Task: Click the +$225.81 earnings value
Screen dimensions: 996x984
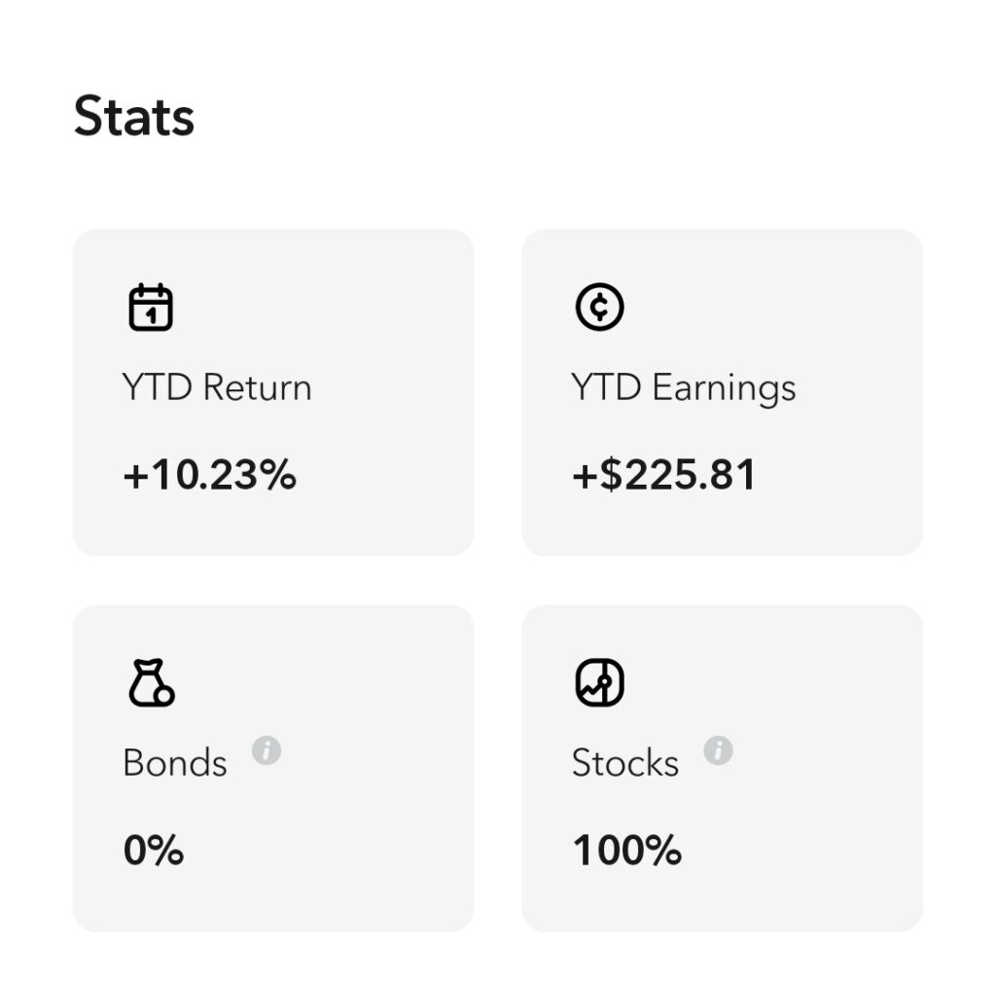Action: pos(663,475)
